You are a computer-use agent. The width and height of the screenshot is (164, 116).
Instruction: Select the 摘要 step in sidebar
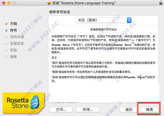(x=13, y=57)
